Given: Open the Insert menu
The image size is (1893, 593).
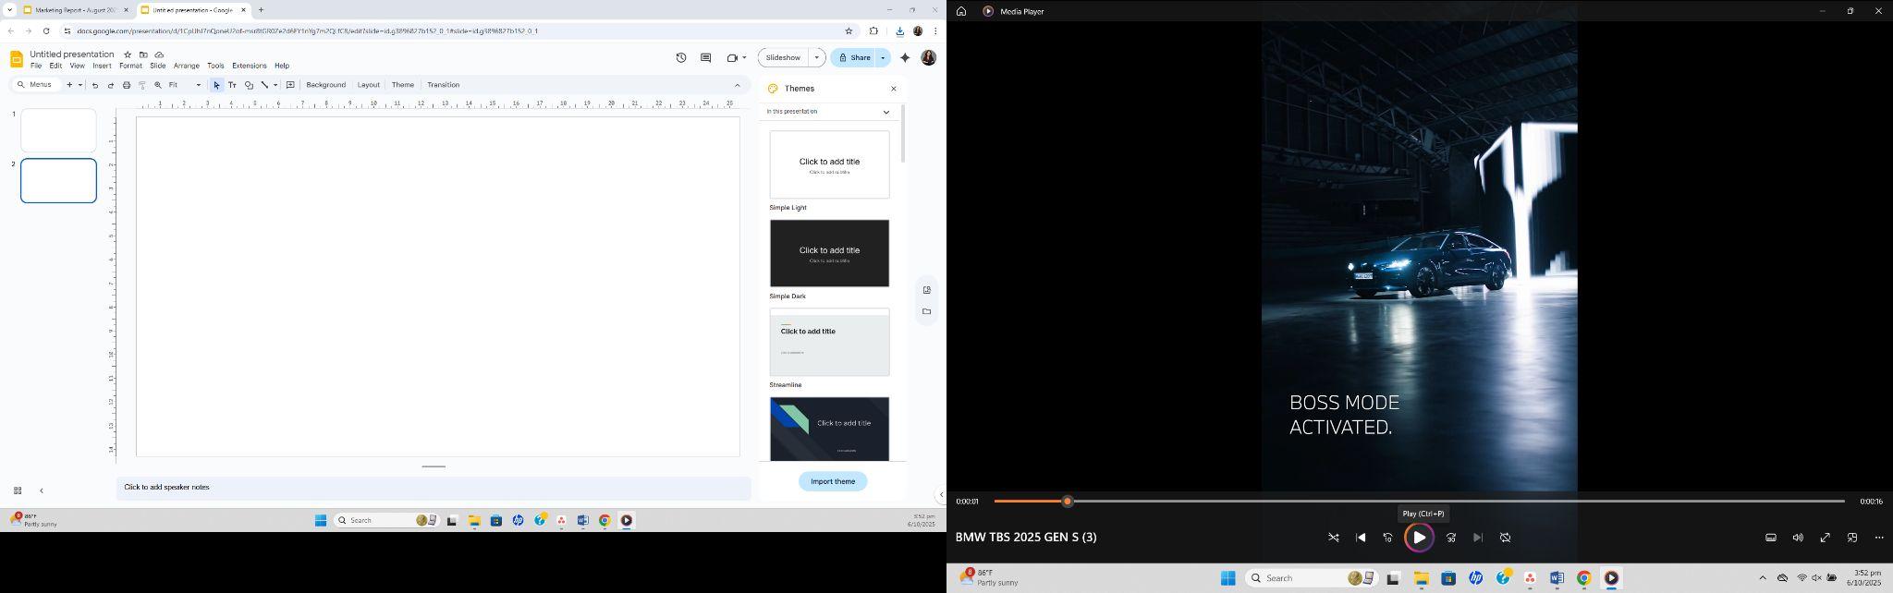Looking at the screenshot, I should (x=102, y=66).
